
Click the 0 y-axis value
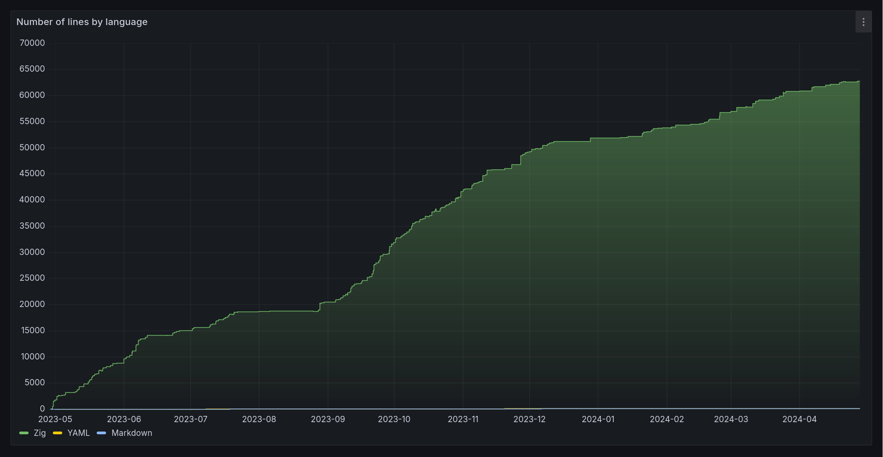[42, 409]
